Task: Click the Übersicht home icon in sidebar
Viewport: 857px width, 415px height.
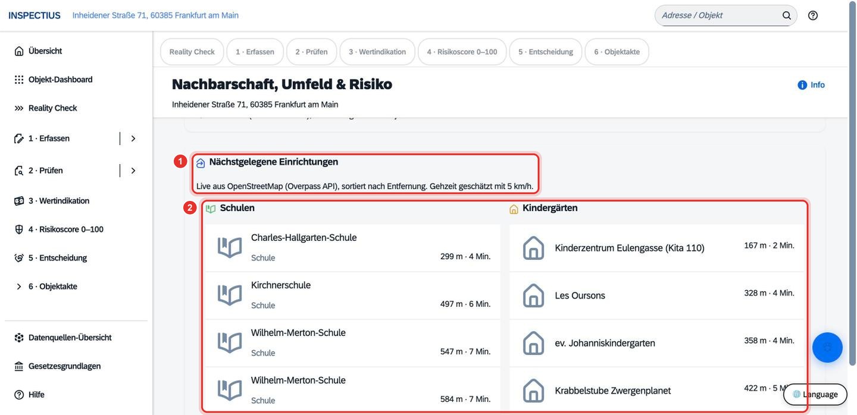Action: point(19,51)
